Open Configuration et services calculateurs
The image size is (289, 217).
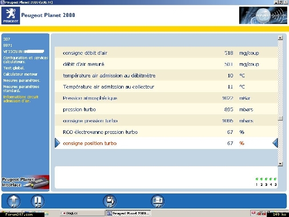[26, 60]
